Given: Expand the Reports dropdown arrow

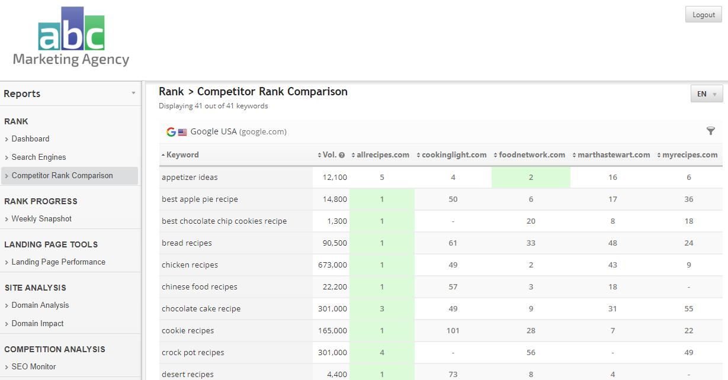Looking at the screenshot, I should coord(133,94).
